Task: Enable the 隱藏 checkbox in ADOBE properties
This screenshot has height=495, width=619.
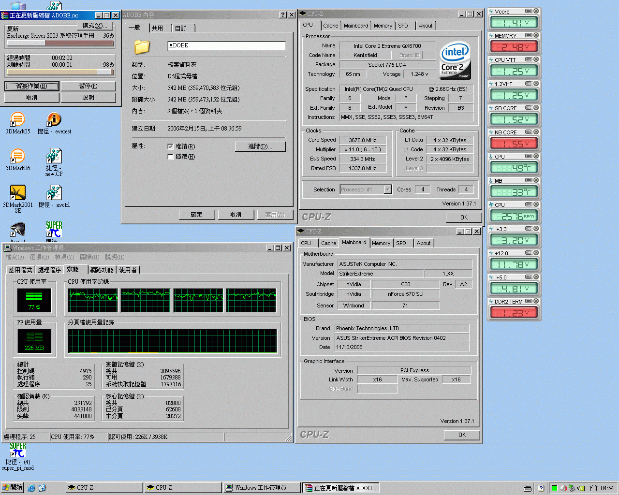Action: pyautogui.click(x=170, y=157)
